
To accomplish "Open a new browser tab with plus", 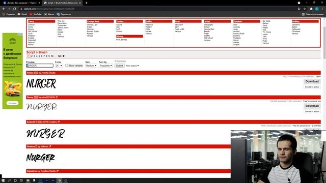I will click(x=86, y=3).
